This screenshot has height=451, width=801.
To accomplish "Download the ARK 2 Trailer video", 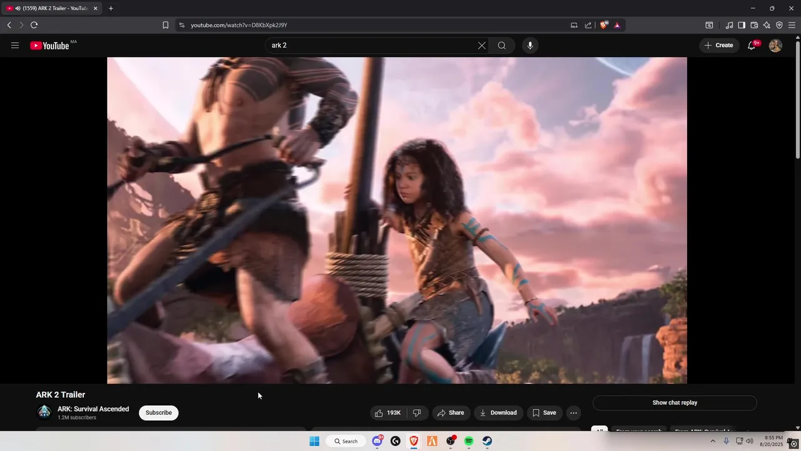I will 498,413.
